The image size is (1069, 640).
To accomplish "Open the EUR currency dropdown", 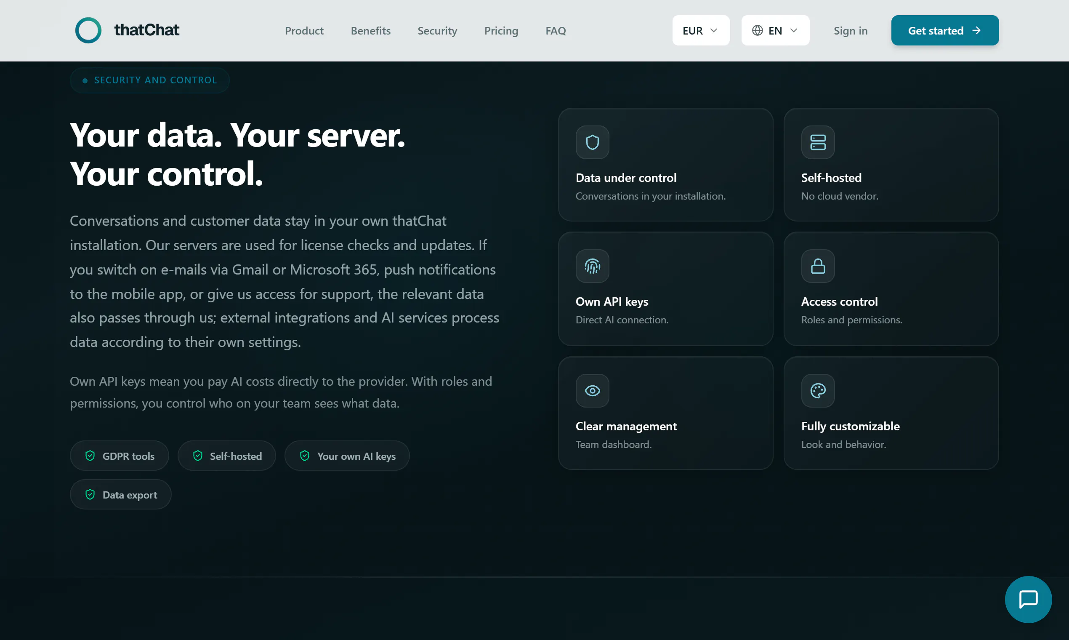I will tap(701, 31).
